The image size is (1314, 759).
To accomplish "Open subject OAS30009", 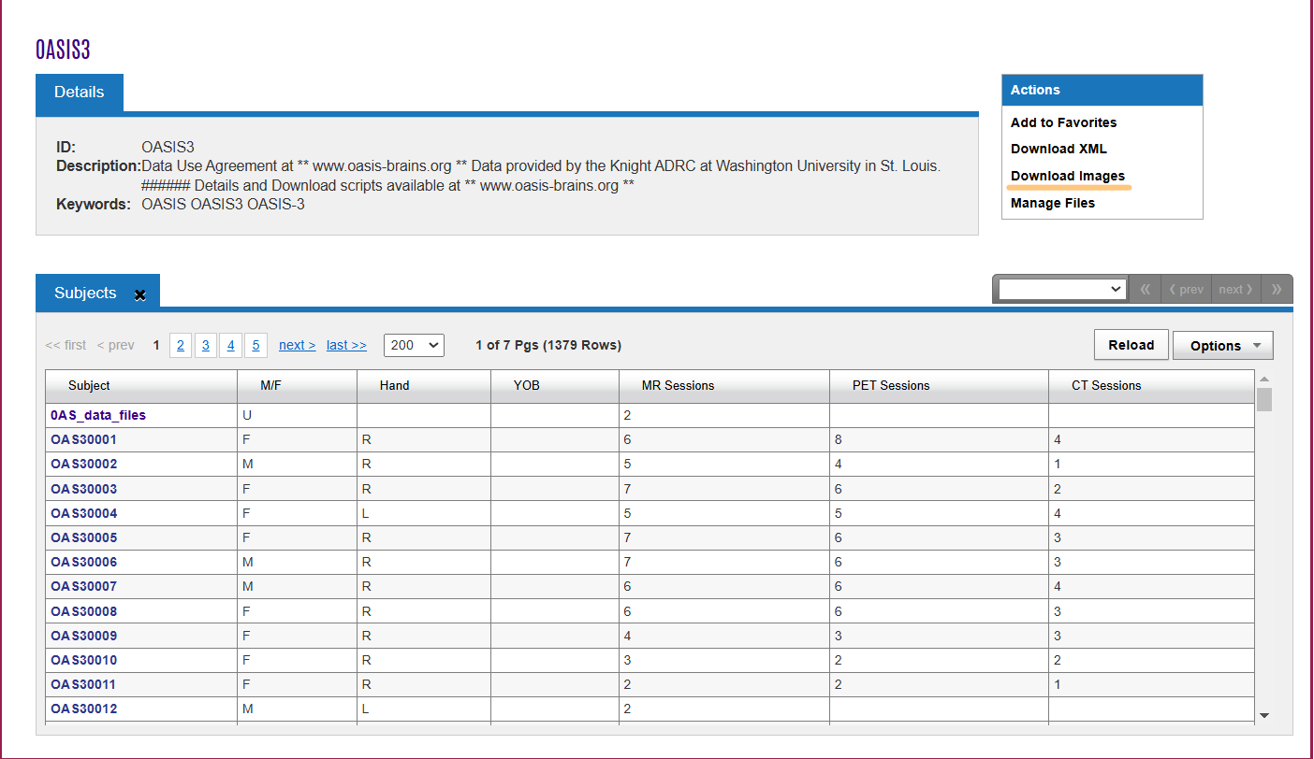I will tap(83, 636).
